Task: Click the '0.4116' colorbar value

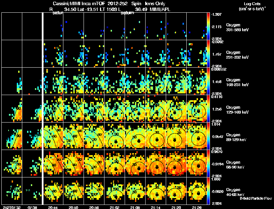Action: (x=217, y=97)
